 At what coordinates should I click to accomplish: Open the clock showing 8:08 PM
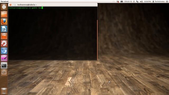(x=148, y=2)
